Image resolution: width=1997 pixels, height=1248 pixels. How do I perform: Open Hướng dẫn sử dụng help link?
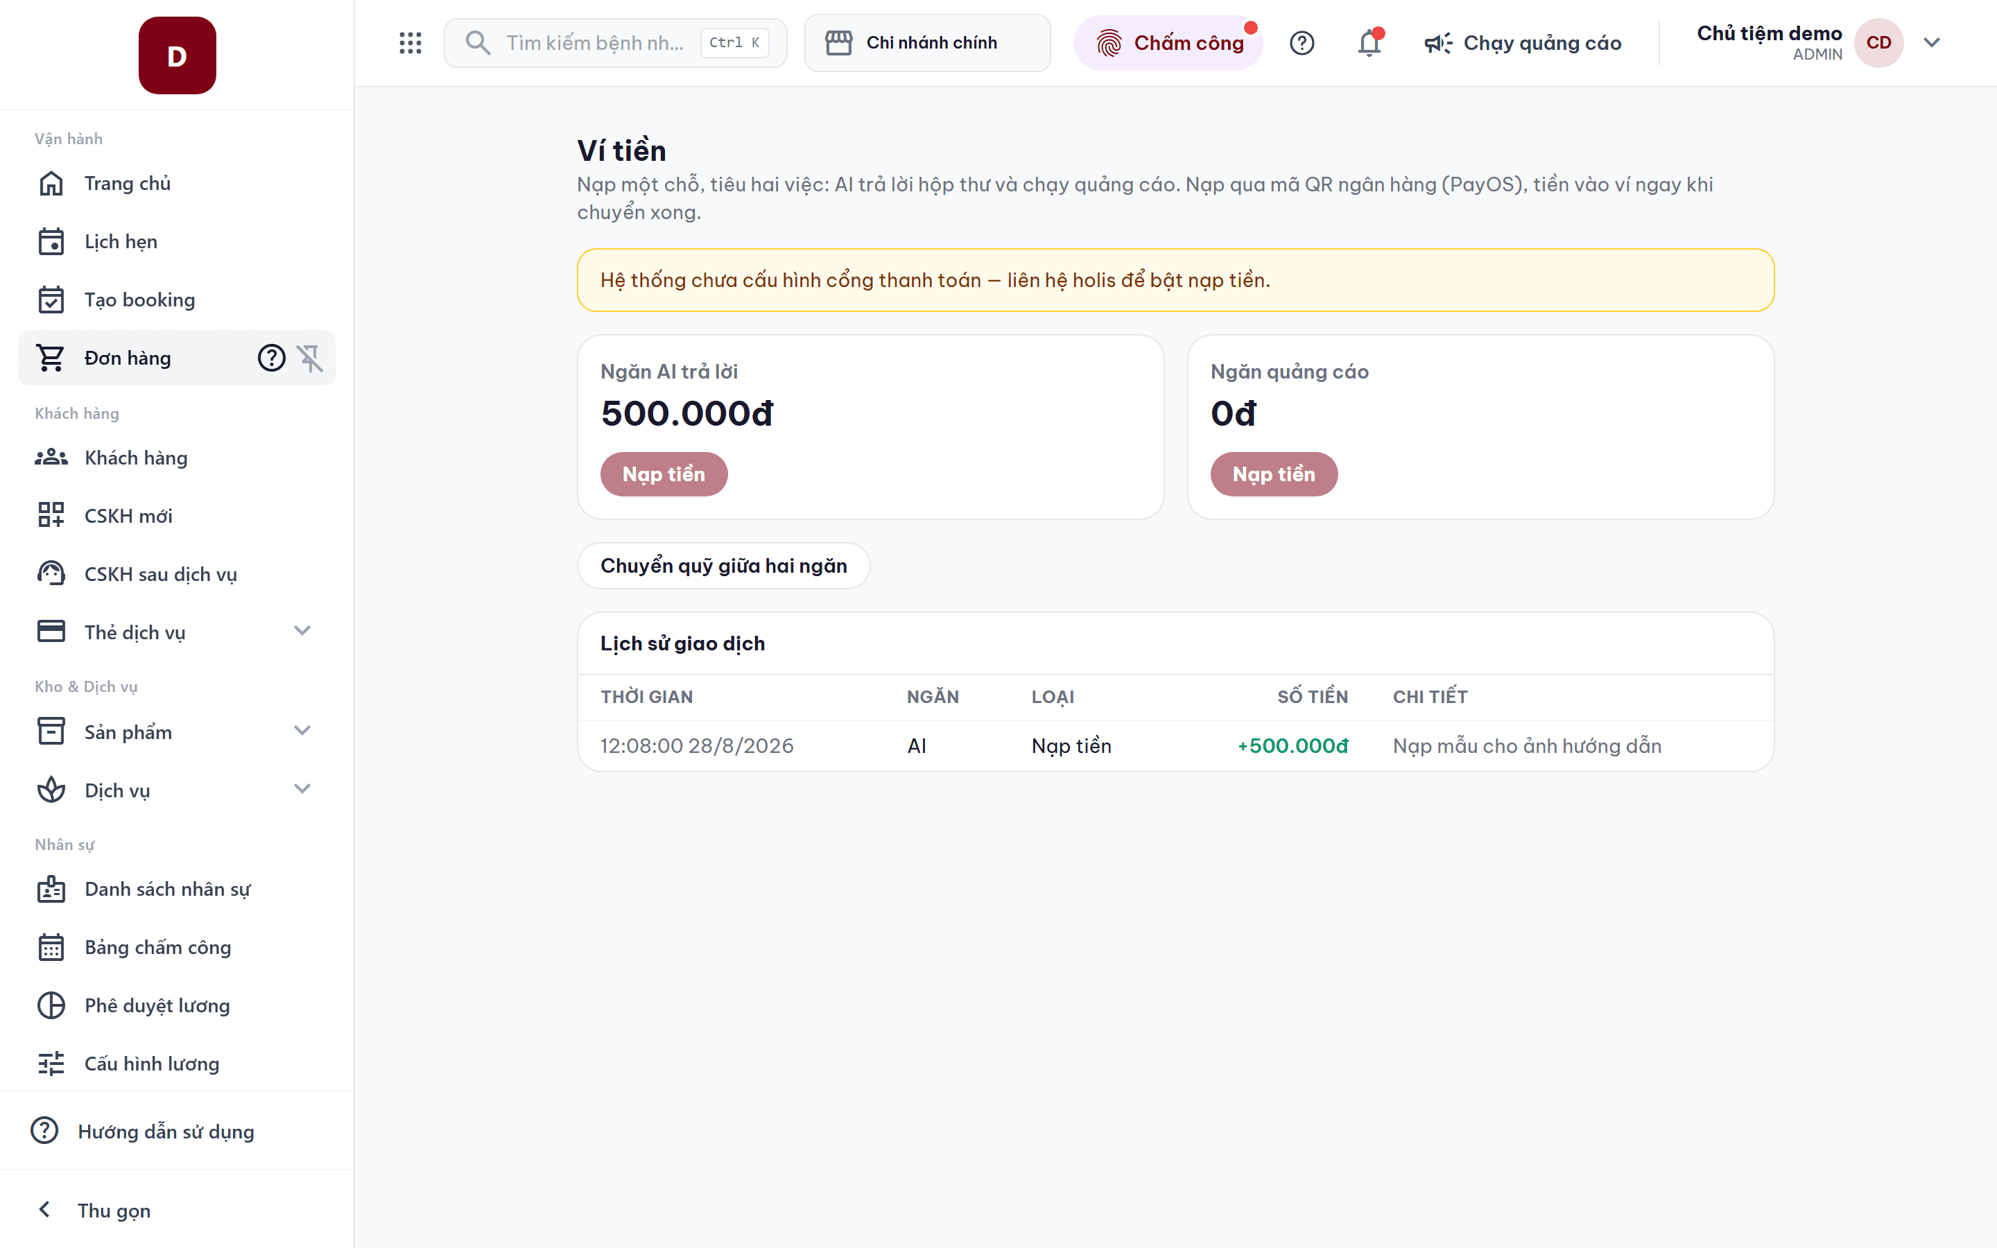pos(177,1131)
